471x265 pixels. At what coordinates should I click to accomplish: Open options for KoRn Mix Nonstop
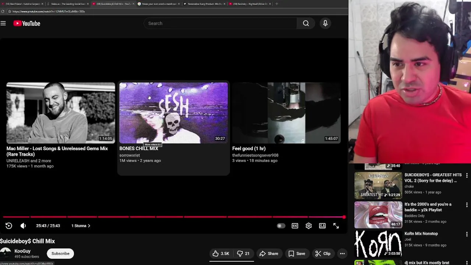click(467, 234)
